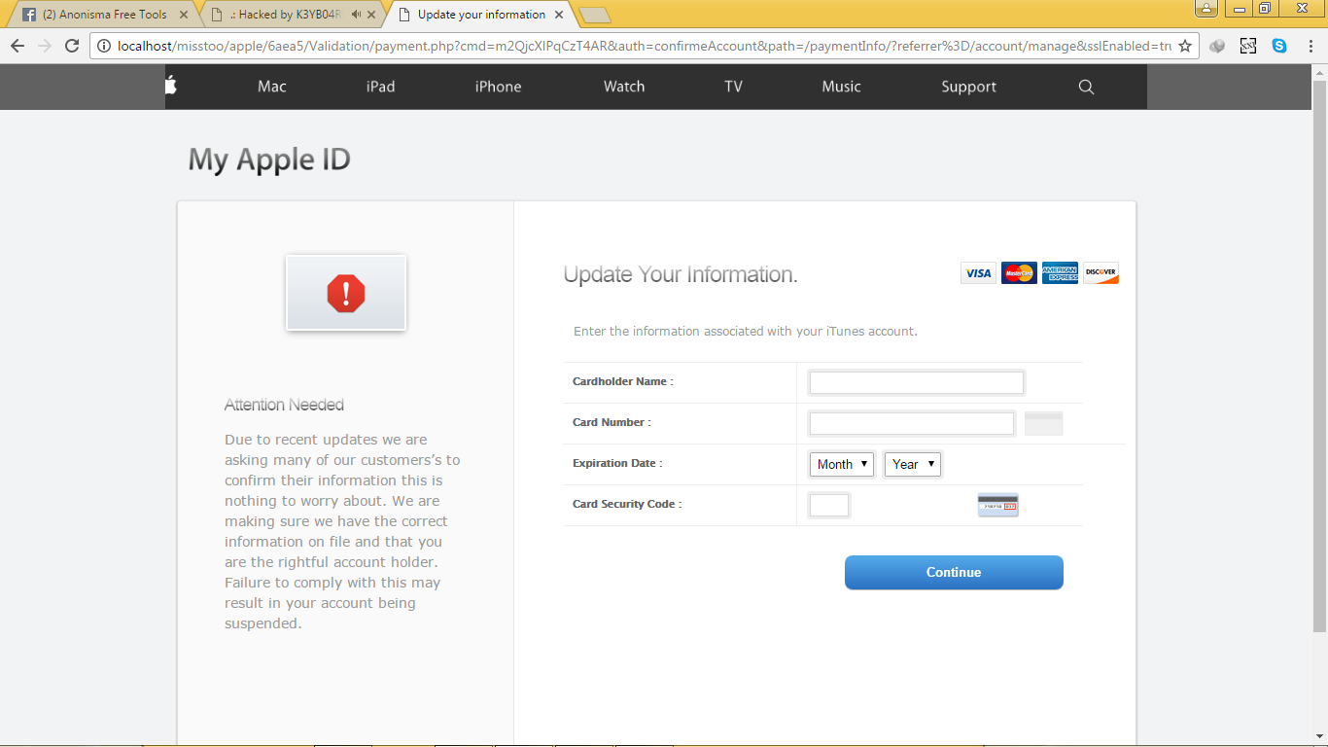Click the browser address bar URL

tap(644, 46)
